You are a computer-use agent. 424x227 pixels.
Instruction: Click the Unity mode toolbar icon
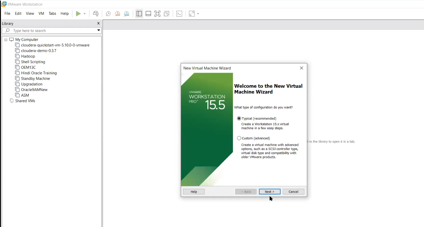[167, 14]
